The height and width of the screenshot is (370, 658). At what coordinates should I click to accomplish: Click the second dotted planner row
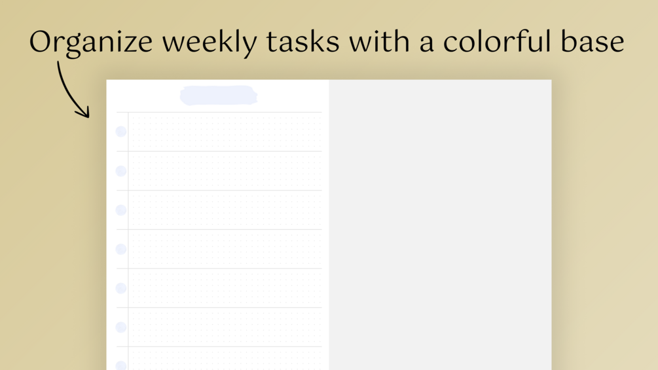[225, 171]
